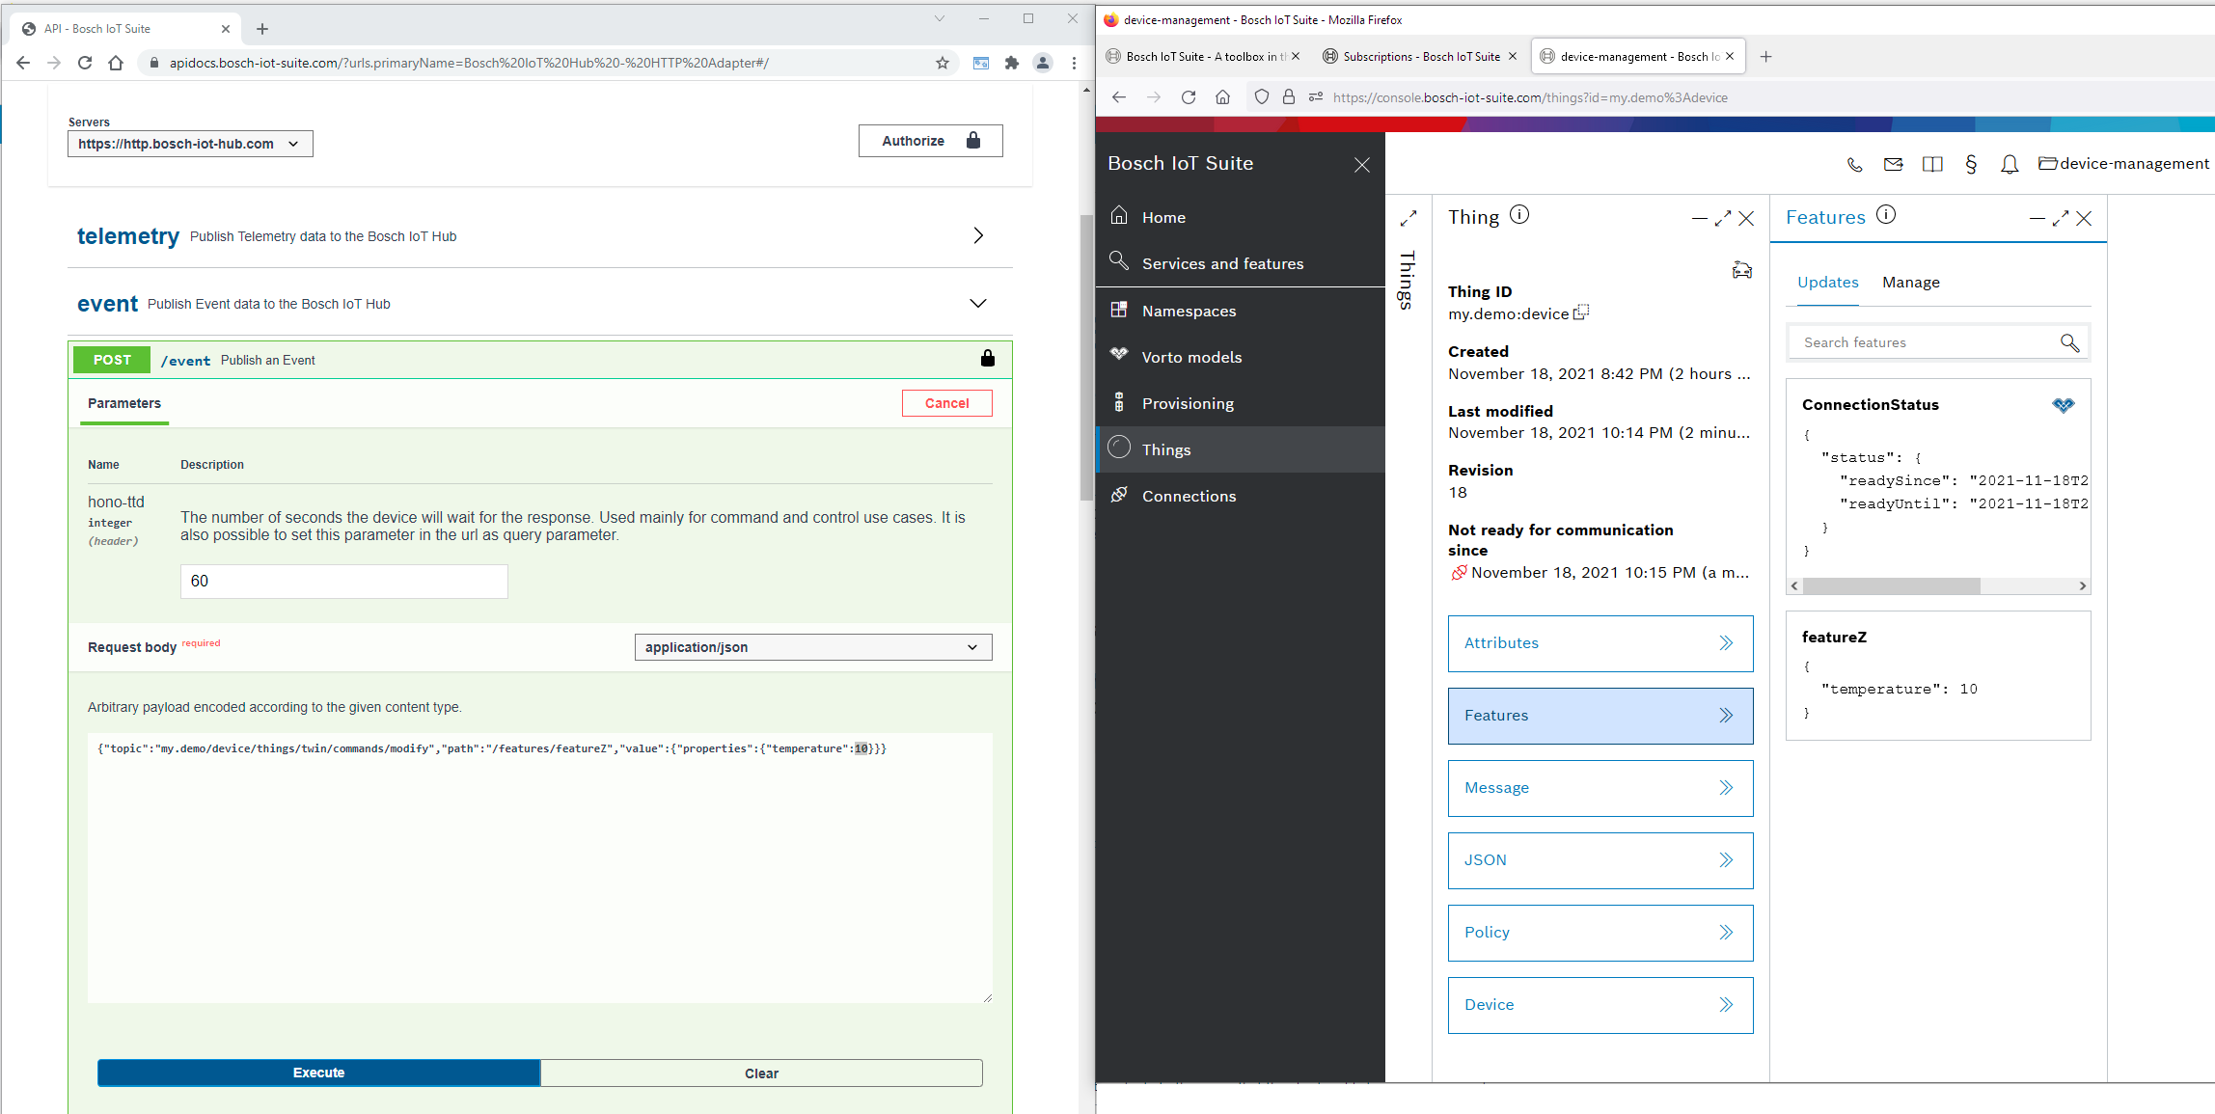Open device-management subscription selector
The width and height of the screenshot is (2215, 1114).
[2123, 164]
